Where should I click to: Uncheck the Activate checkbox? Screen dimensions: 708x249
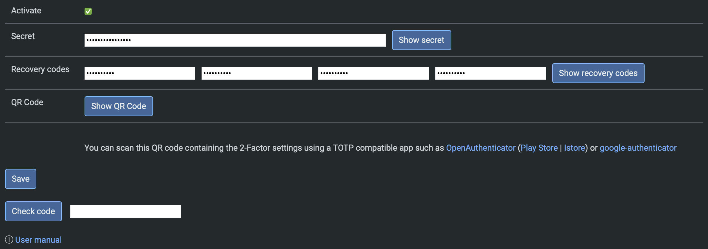pyautogui.click(x=88, y=11)
